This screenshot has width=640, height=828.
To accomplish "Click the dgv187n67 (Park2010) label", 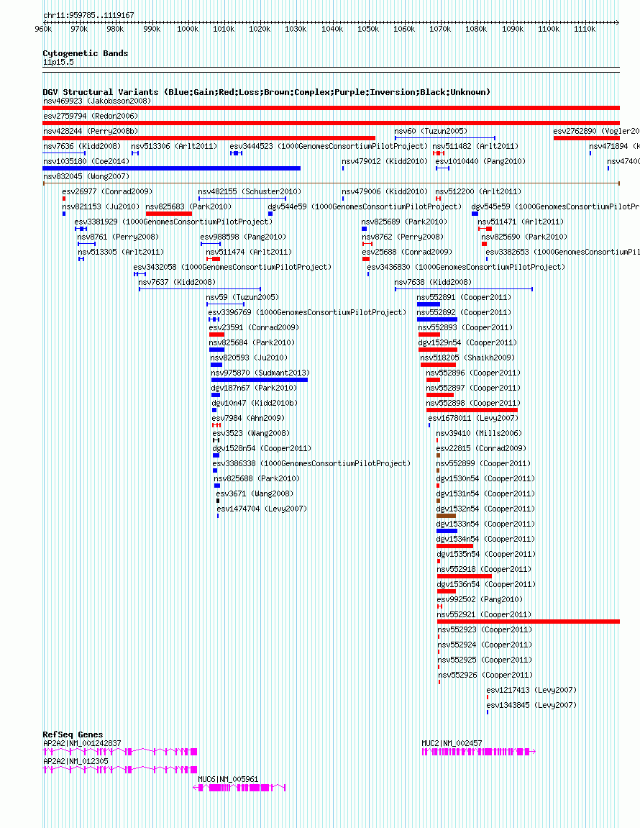I will coord(254,388).
